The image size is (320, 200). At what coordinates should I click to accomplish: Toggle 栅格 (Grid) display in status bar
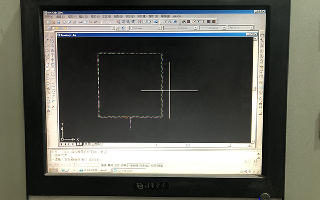pyautogui.click(x=110, y=165)
